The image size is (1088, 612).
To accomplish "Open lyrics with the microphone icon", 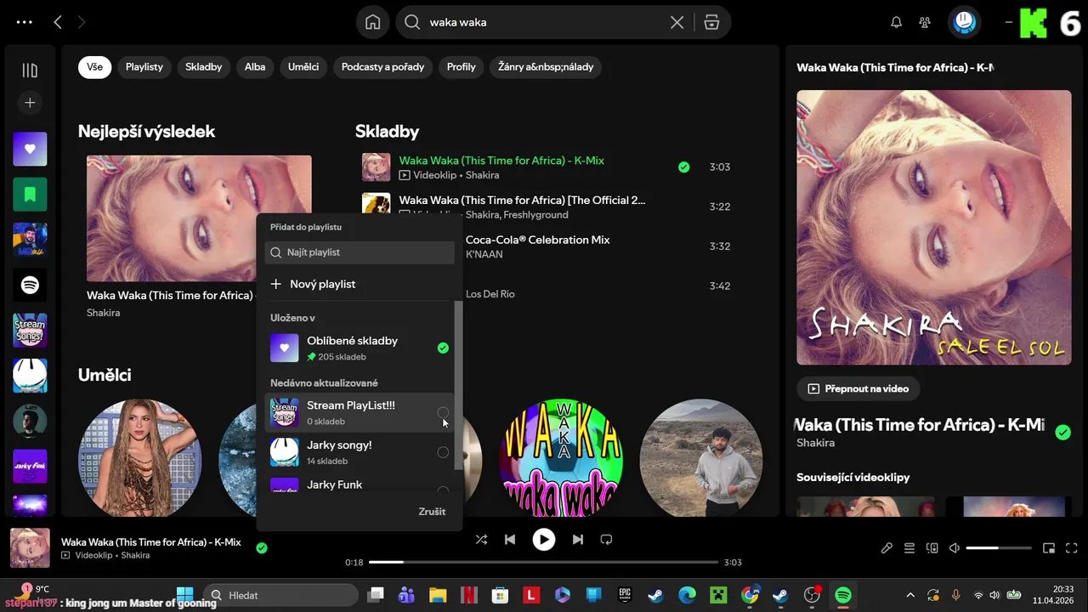I will (x=887, y=548).
